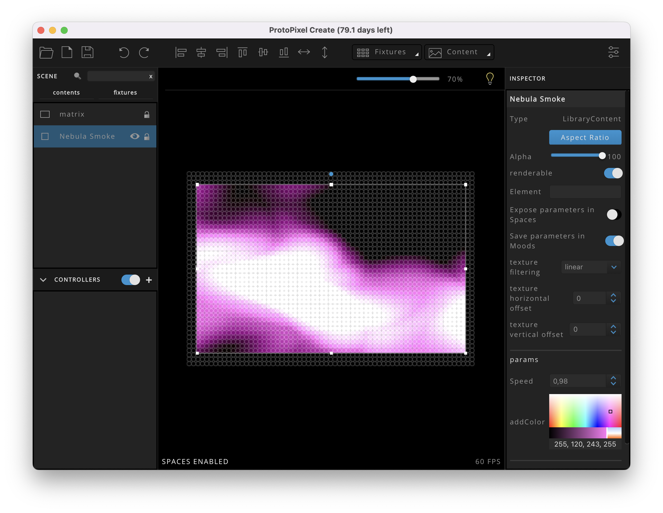Viewport: 663px width, 513px height.
Task: Click the 60 FPS indicator
Action: coord(488,462)
